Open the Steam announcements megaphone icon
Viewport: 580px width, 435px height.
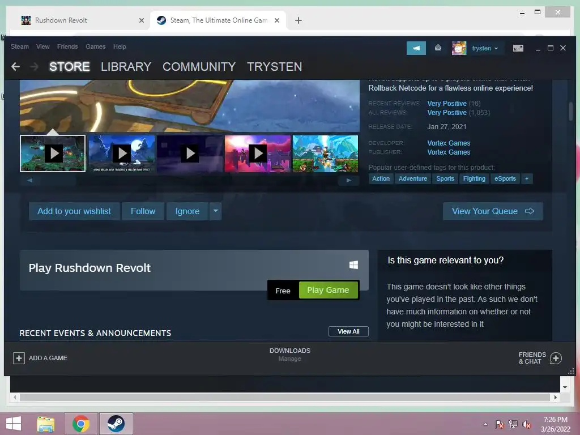point(416,48)
